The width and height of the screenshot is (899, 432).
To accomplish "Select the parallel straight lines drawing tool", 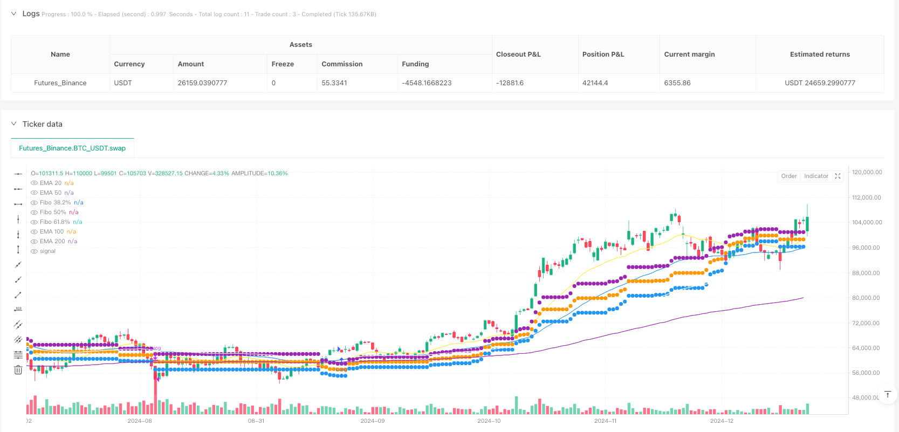I will point(18,325).
